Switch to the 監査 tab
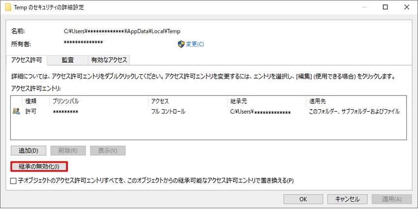The width and height of the screenshot is (418, 212). click(67, 61)
